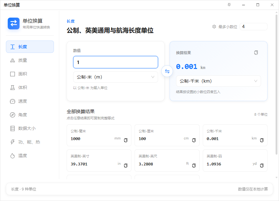Click the 数值 input field containing 1
279x201 pixels.
pyautogui.click(x=116, y=62)
